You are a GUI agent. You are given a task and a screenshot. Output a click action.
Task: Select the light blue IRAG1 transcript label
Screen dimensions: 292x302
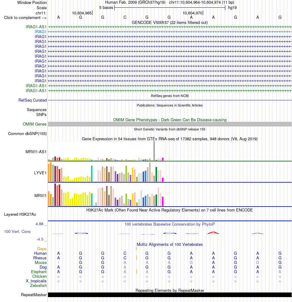click(41, 32)
